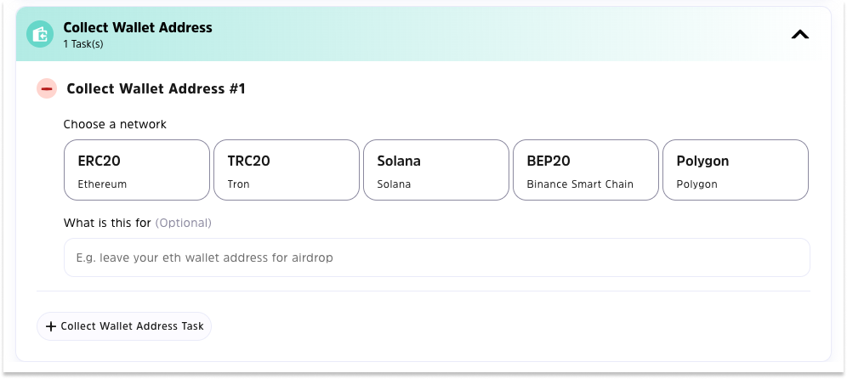This screenshot has width=847, height=379.
Task: Click the 'Choose a network' label
Action: click(x=115, y=124)
